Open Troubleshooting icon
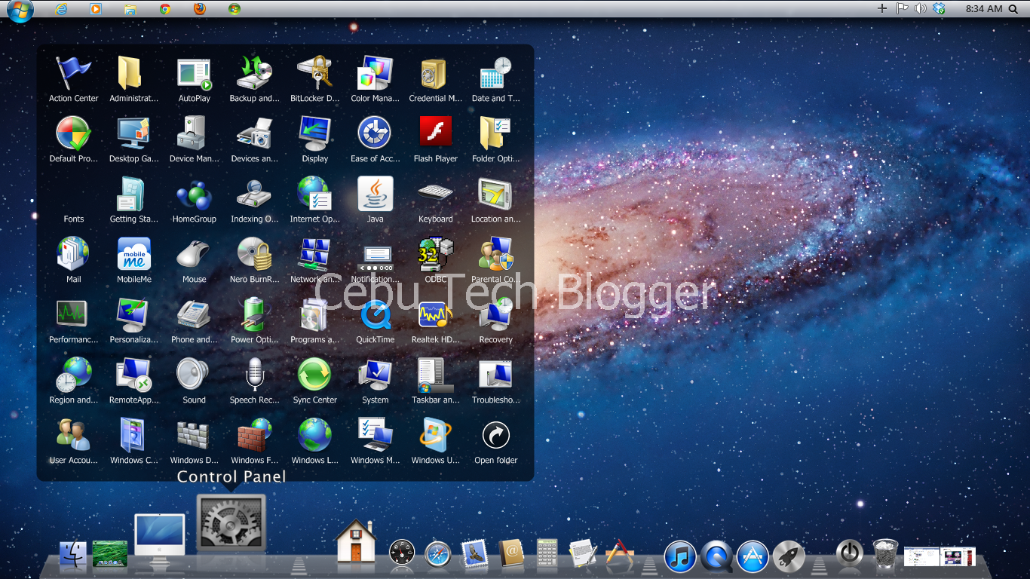 coord(496,375)
